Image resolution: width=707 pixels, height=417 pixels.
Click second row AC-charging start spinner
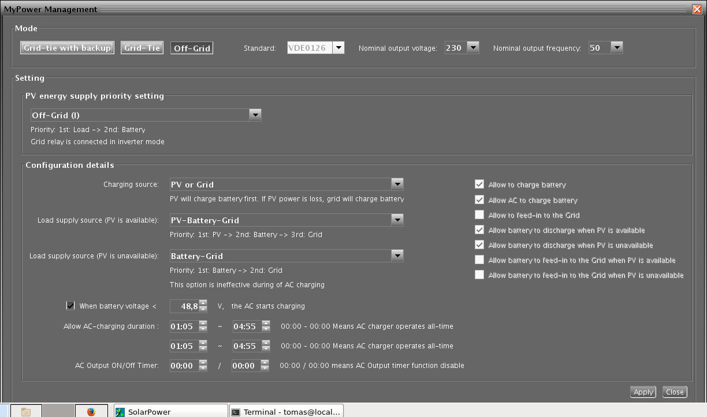203,346
